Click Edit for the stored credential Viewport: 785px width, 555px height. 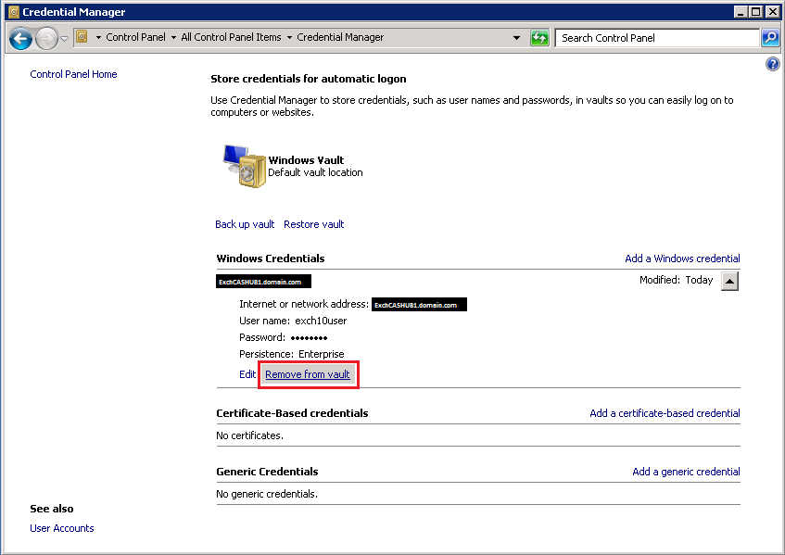click(247, 374)
